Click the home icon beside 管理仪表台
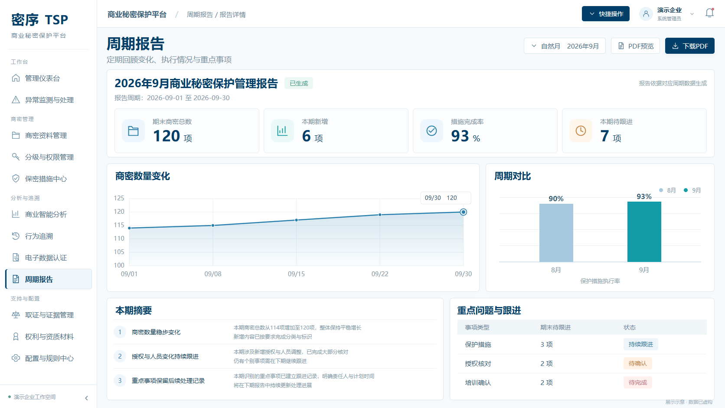 [16, 78]
